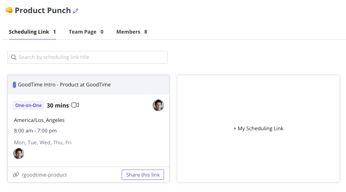Click the chain link icon beside /goodtime-product

click(x=16, y=175)
